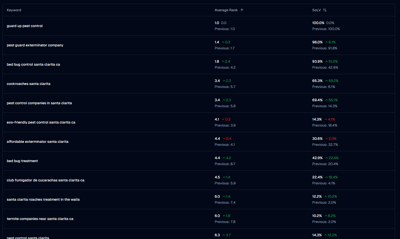Screen dimensions: 400x239
Task: Open keyword guard up pest control
Action: click(x=25, y=26)
